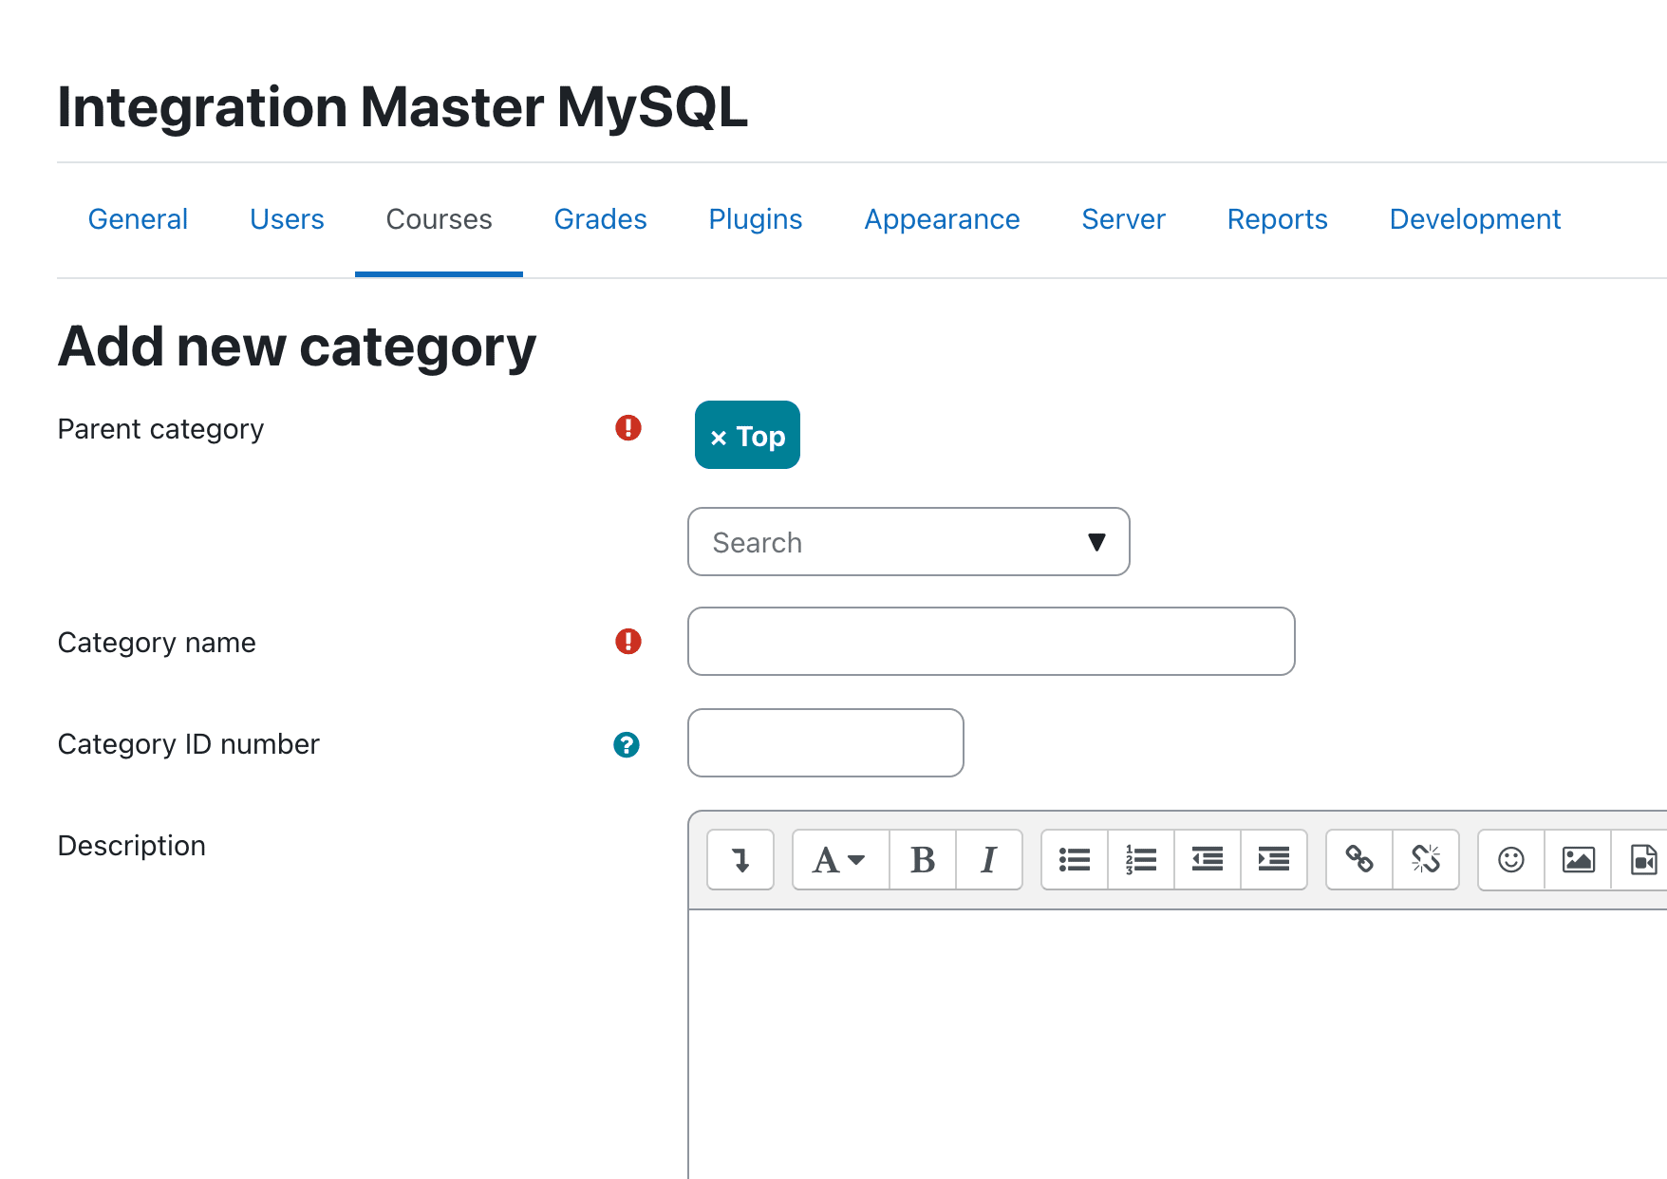Insert an ordered numbered list

[x=1141, y=860]
